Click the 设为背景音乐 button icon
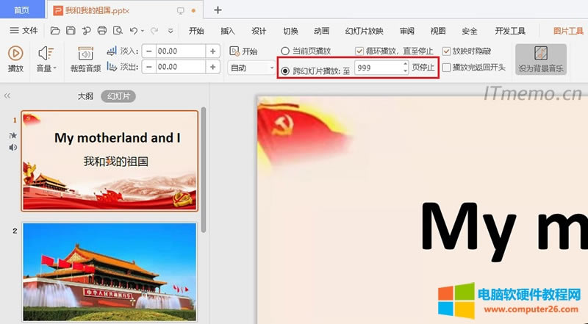 [x=540, y=54]
